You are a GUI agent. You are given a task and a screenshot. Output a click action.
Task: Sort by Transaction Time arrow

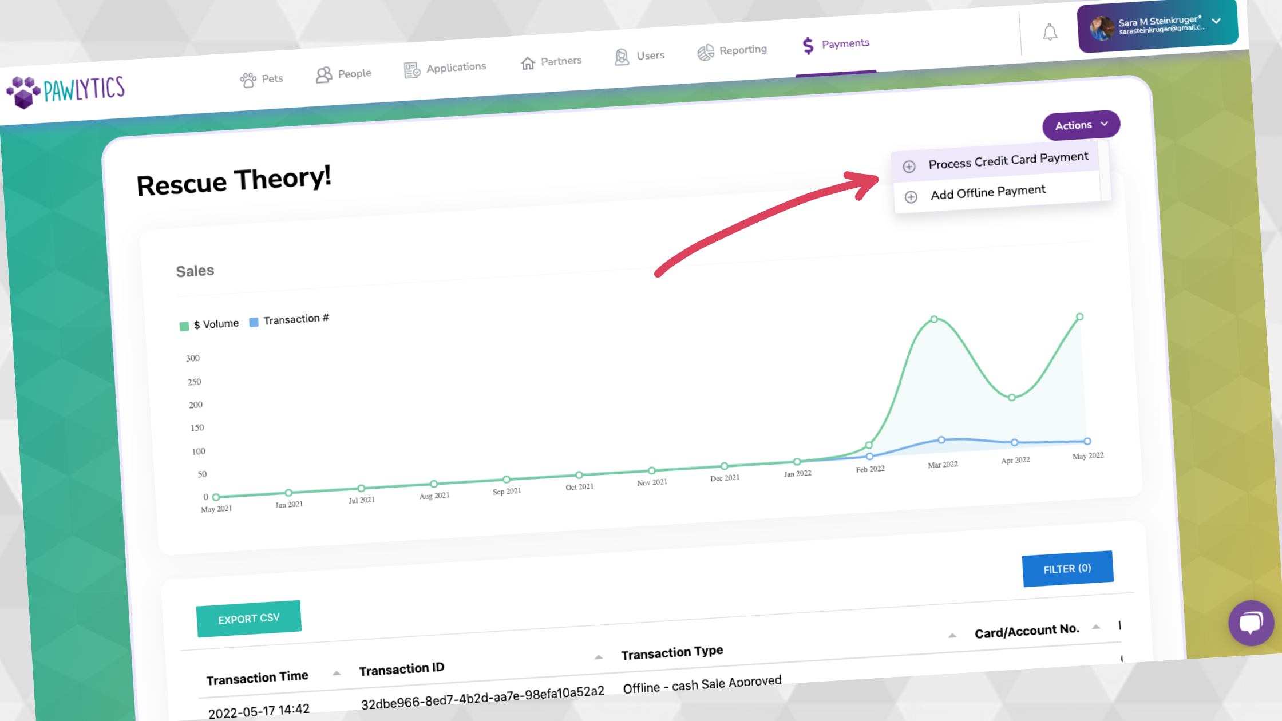point(337,674)
